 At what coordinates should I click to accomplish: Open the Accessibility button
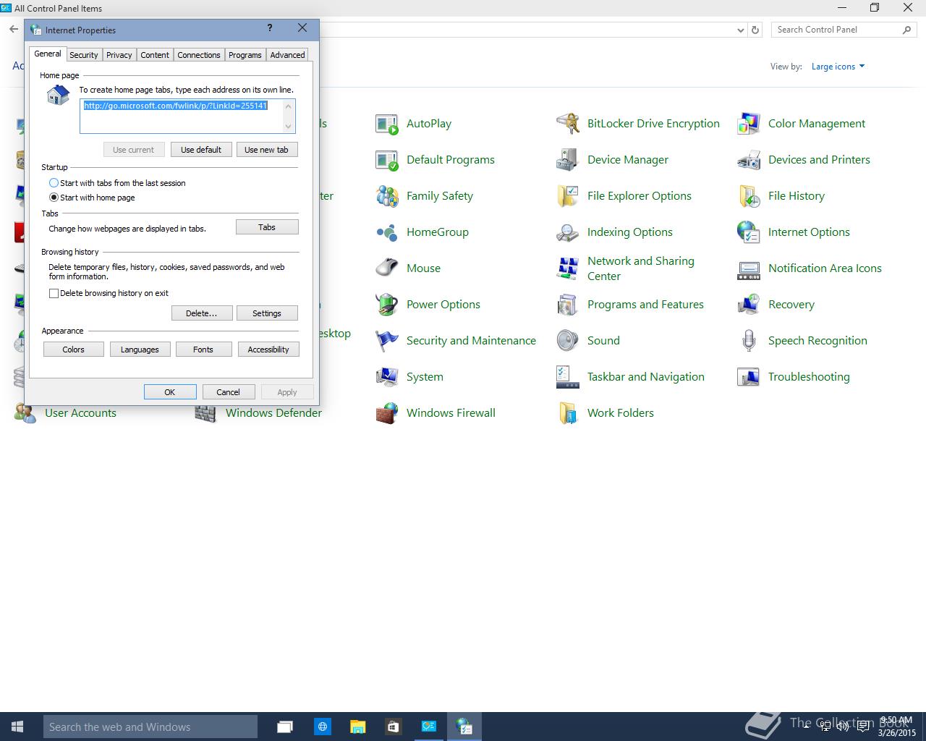click(268, 350)
